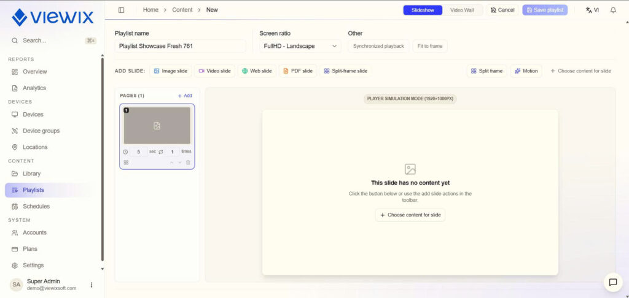Open the chat support bubble
Screen dimensions: 629x298
click(613, 283)
